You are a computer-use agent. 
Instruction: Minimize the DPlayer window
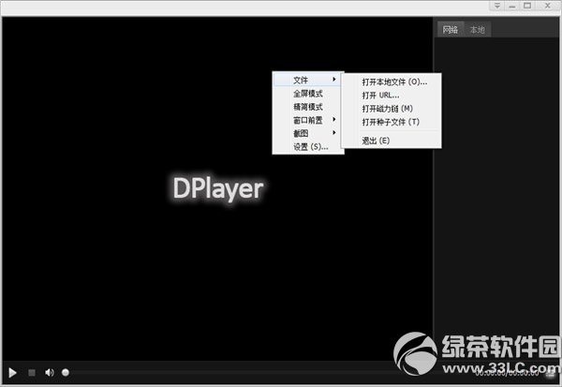click(511, 6)
